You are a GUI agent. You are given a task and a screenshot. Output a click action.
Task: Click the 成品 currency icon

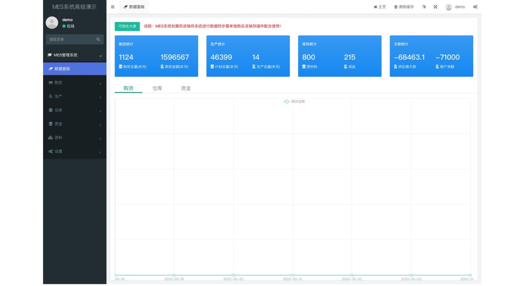pos(346,67)
